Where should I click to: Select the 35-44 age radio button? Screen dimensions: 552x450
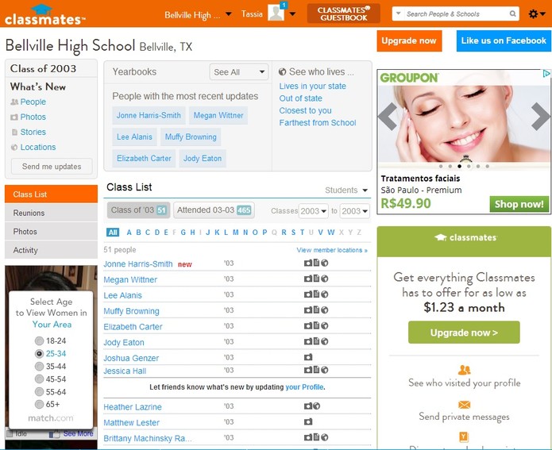(39, 366)
